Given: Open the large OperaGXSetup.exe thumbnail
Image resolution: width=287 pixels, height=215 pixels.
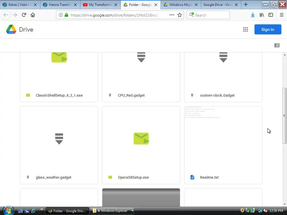Looking at the screenshot, I should pyautogui.click(x=141, y=139).
